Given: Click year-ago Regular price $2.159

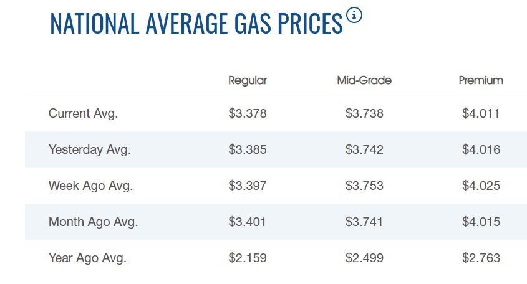Looking at the screenshot, I should tap(248, 258).
